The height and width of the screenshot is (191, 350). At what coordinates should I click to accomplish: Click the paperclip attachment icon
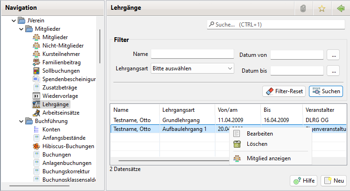[303, 8]
